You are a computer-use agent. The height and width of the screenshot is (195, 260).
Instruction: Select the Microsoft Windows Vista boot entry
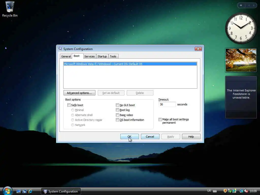point(130,64)
